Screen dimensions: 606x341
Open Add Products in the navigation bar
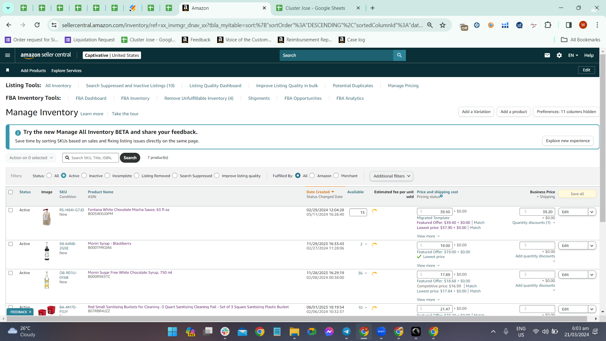[33, 70]
